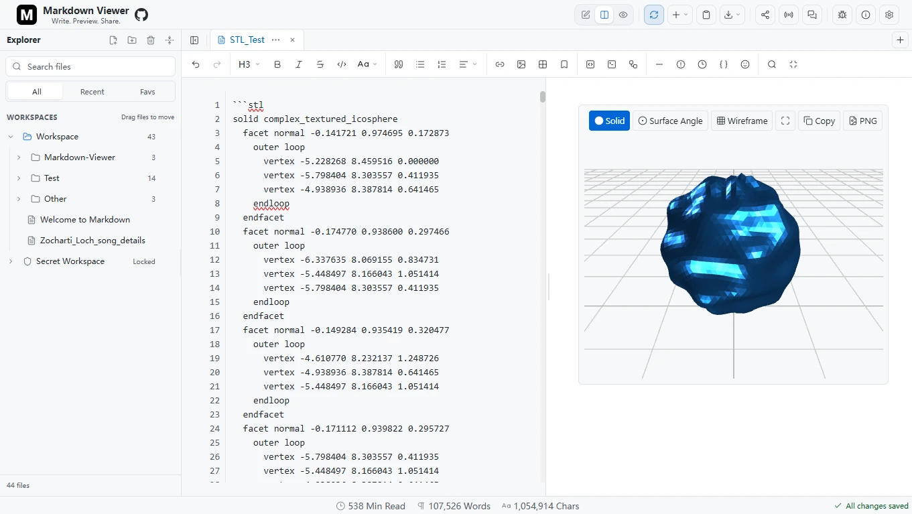Image resolution: width=912 pixels, height=514 pixels.
Task: Expand the Other folder
Action: (19, 199)
